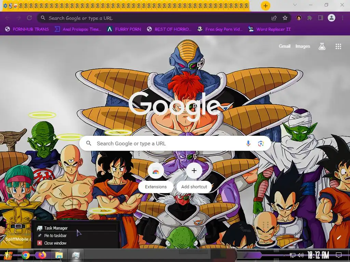Open the notification center icon
This screenshot has height=262, width=350.
339,255
